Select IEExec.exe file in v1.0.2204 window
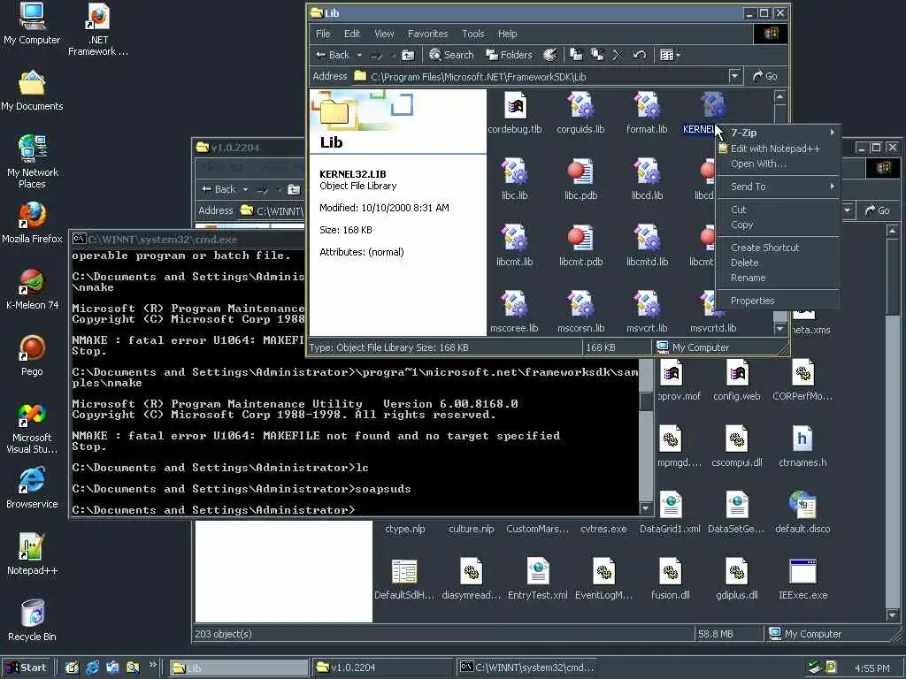This screenshot has height=679, width=906. (x=802, y=580)
